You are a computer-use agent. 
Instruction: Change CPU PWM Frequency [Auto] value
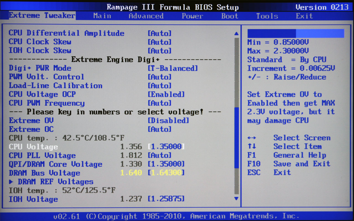pyautogui.click(x=160, y=103)
